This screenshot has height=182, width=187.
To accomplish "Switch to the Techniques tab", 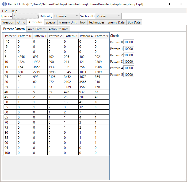I will coord(97,22).
